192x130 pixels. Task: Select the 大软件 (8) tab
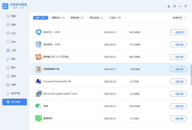(115, 18)
